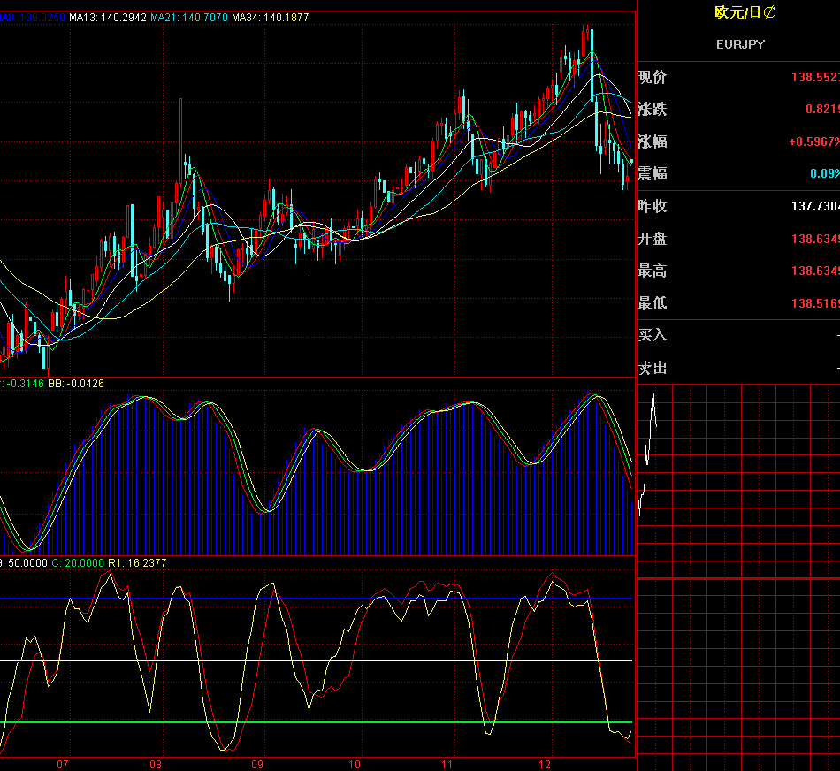Select the 卖出 row label

pos(652,369)
